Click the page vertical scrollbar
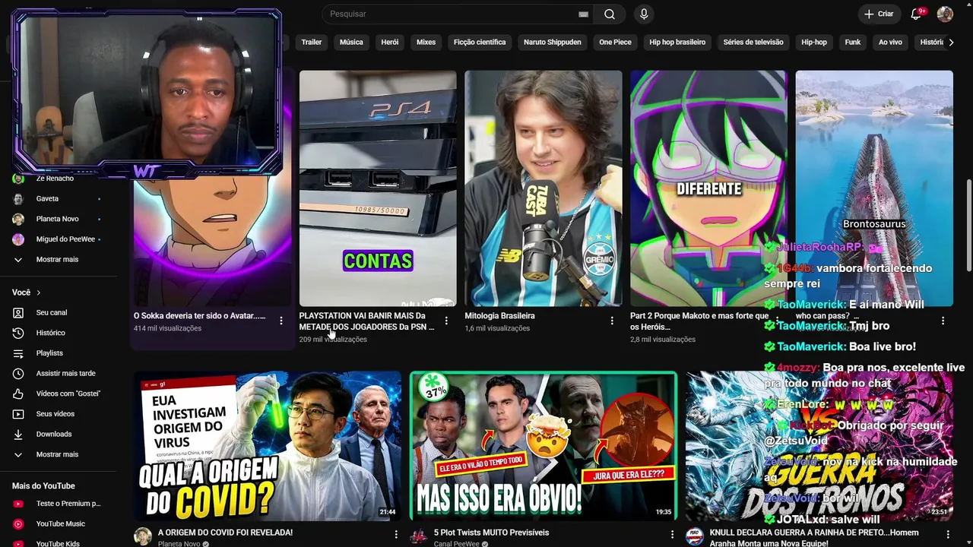The width and height of the screenshot is (973, 547). point(968,225)
